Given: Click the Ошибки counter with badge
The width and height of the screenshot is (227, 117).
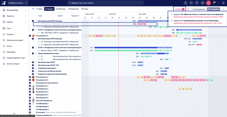Looking at the screenshot, I should click(x=180, y=9).
